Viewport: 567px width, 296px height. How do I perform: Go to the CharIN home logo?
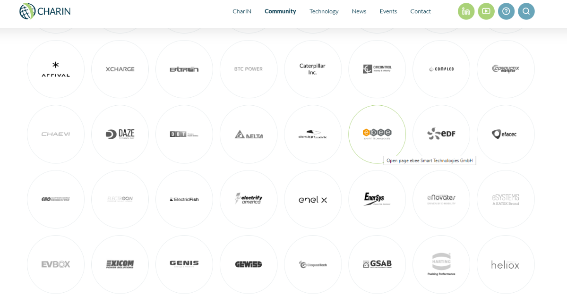pos(45,11)
